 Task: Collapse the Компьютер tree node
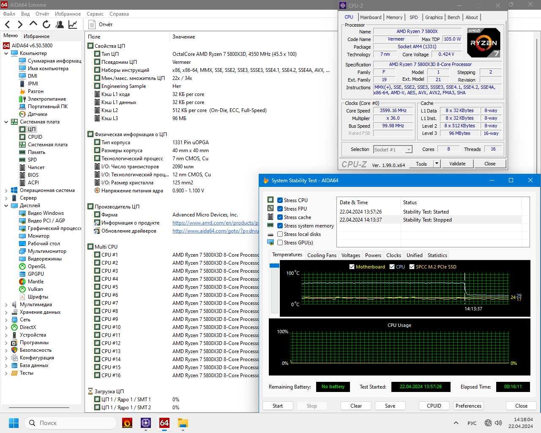coord(6,53)
